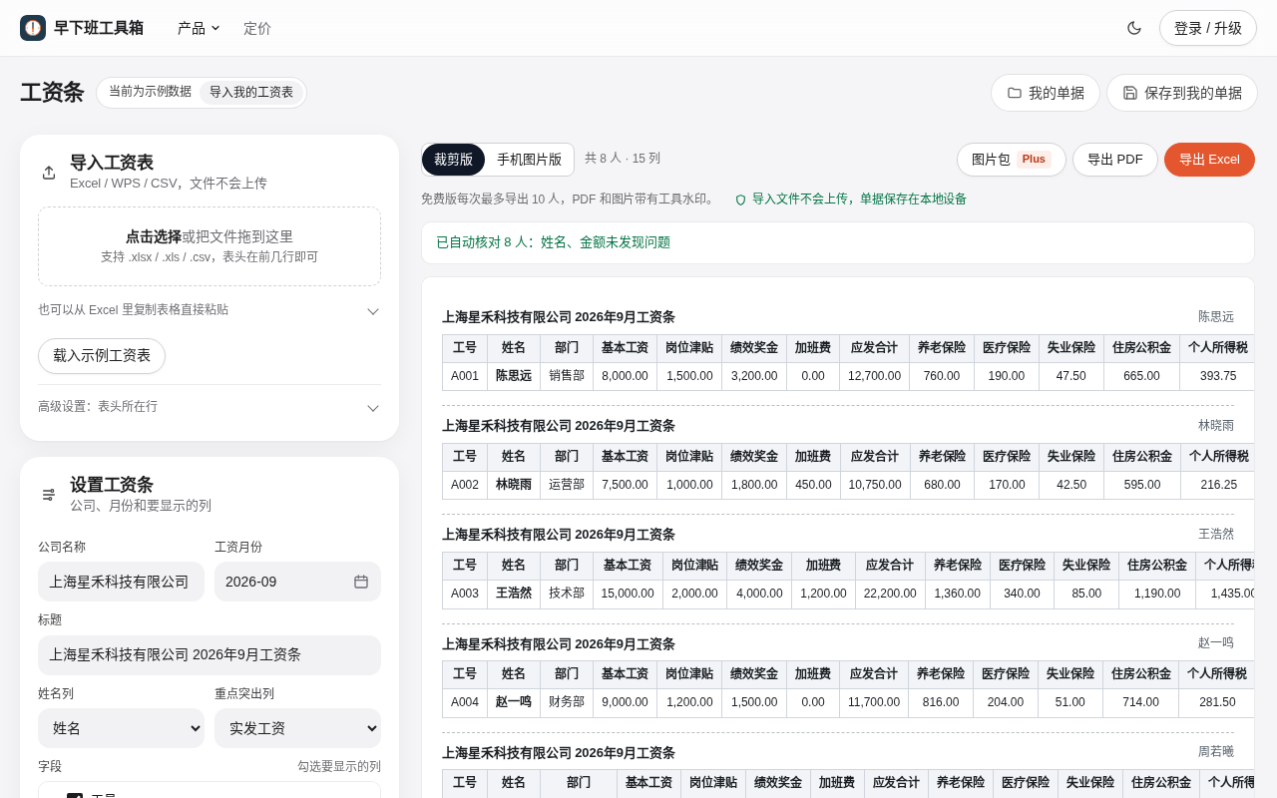Screen dimensions: 1277x798
Task: Open 姓名列 dropdown
Action: click(x=121, y=728)
